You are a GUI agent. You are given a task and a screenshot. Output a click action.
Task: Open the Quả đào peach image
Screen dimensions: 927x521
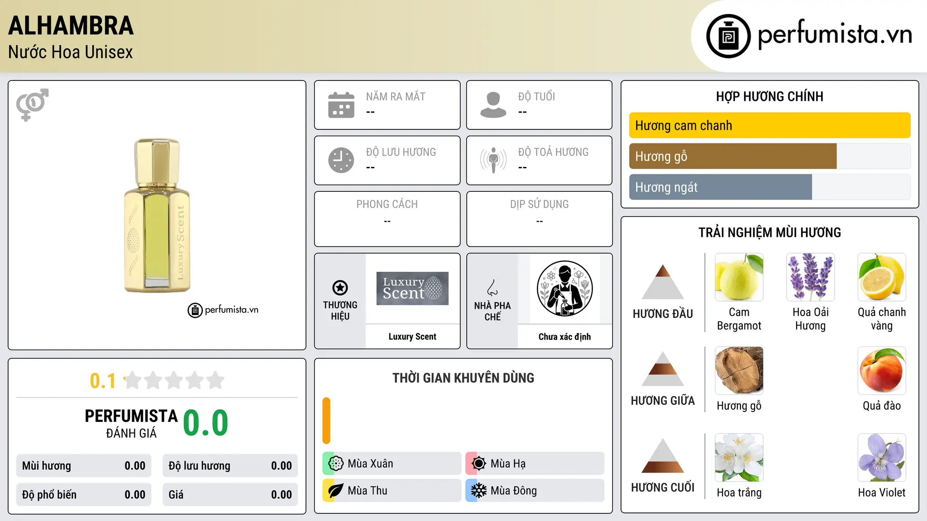[882, 371]
